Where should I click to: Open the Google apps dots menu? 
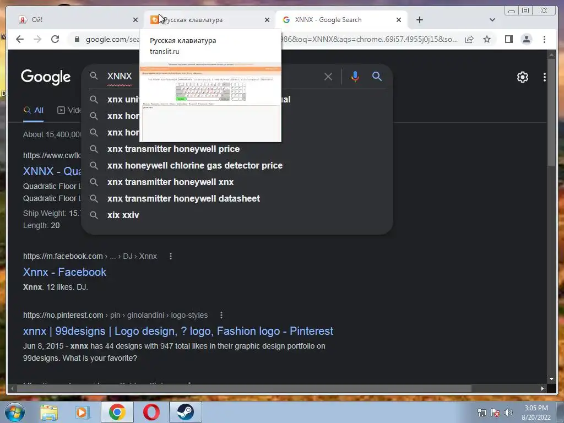pyautogui.click(x=545, y=77)
